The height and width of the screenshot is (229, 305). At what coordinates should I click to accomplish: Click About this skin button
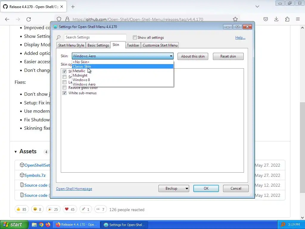(x=193, y=56)
